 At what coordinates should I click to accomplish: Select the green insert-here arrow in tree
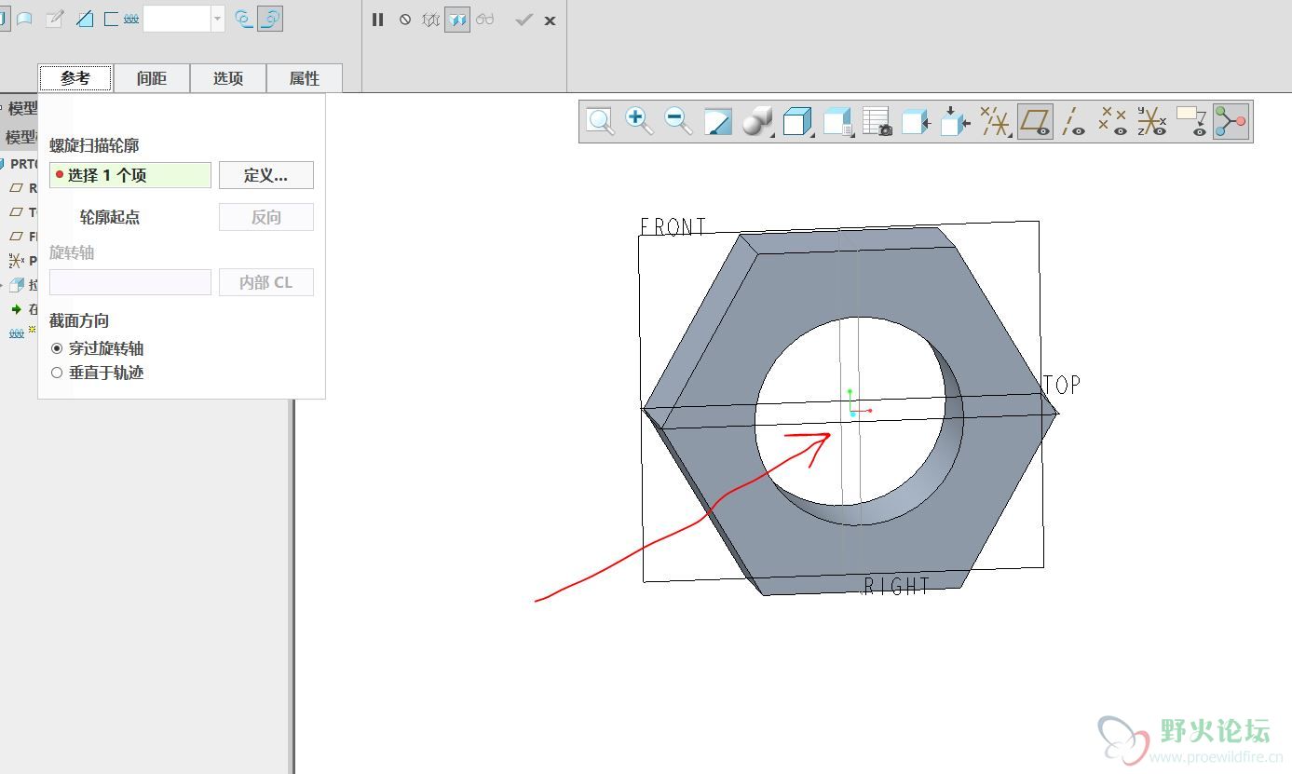click(16, 309)
